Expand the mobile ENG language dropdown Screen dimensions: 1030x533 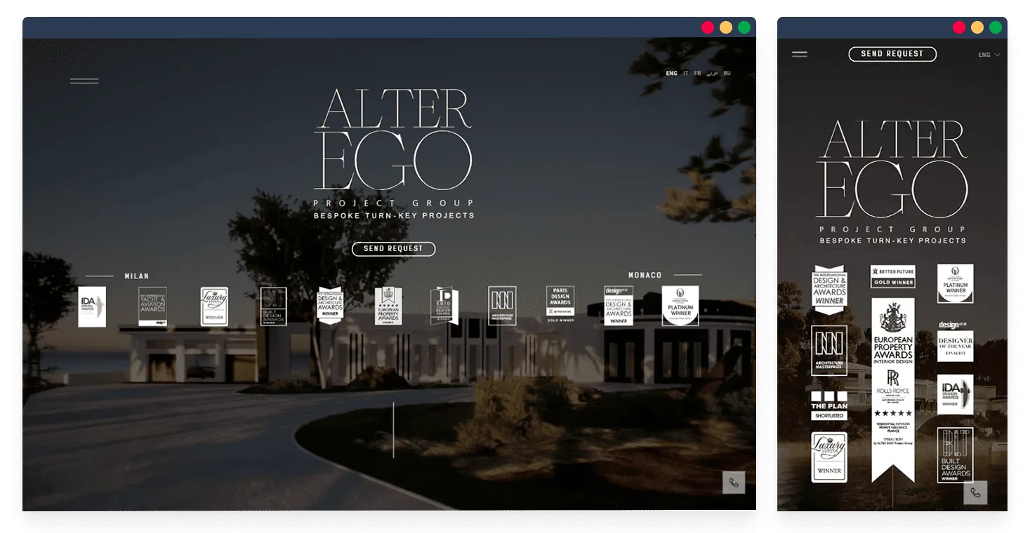(x=989, y=55)
